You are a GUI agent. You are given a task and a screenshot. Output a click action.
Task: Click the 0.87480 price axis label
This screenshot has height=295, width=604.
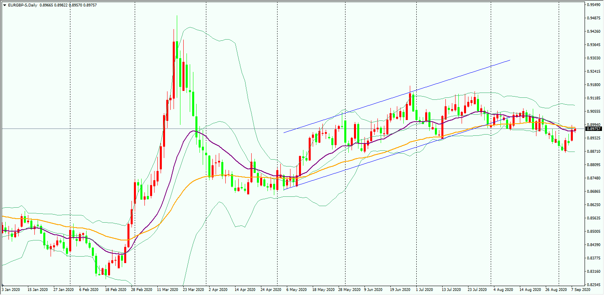pos(593,178)
